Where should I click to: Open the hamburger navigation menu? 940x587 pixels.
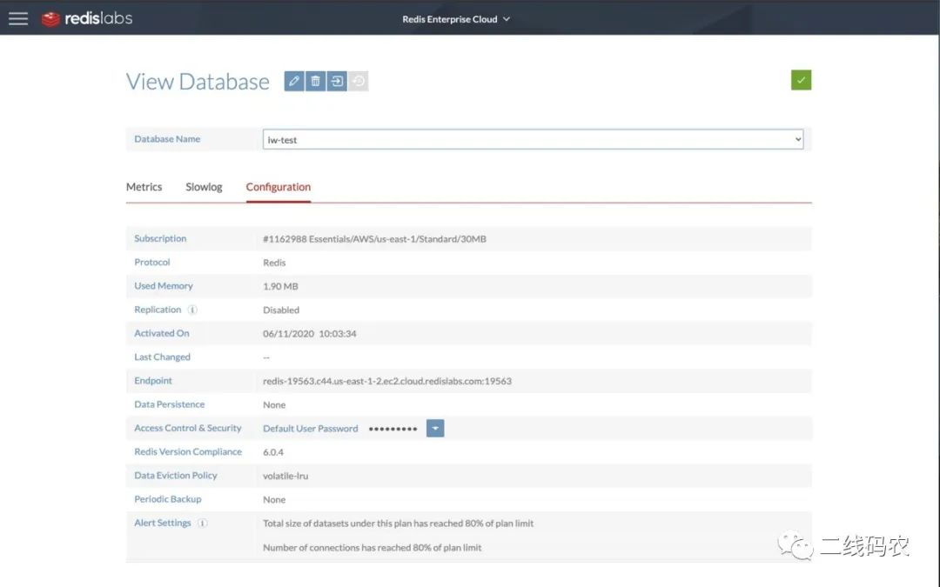pyautogui.click(x=18, y=18)
